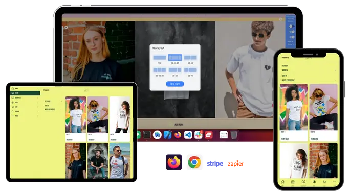Viewport: 350px width, 196px height.
Task: Open the Most Expensive sort dropdown on the phone
Action: (309, 80)
